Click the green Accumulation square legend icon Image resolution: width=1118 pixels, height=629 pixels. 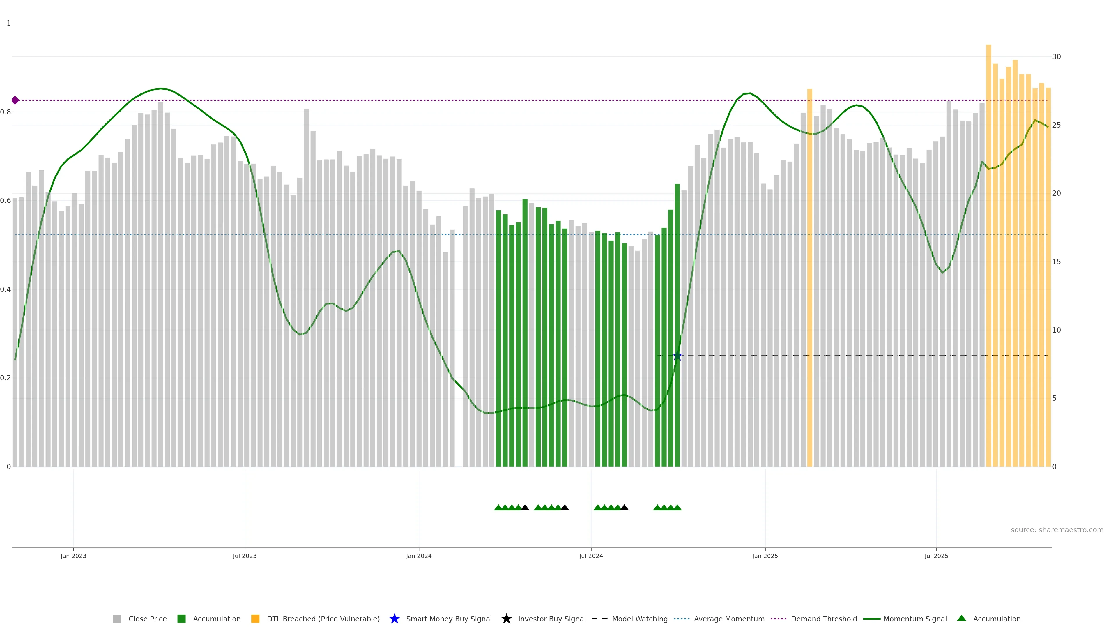[181, 619]
